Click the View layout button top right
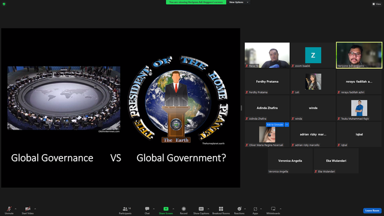The width and height of the screenshot is (384, 216). (x=377, y=4)
